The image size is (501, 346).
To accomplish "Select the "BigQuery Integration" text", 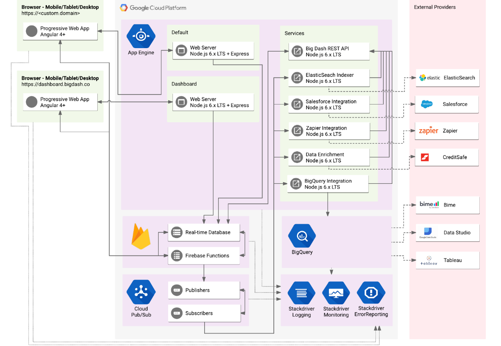I will coord(328,181).
